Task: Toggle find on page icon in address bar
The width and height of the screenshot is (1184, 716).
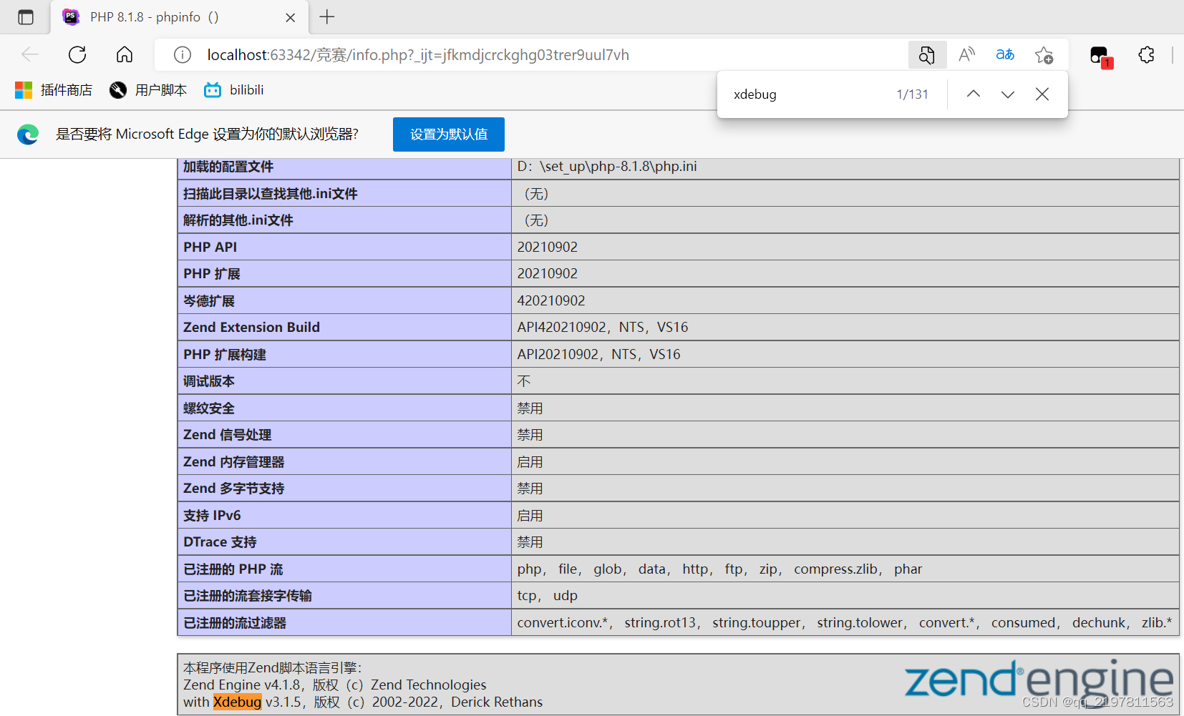Action: pyautogui.click(x=927, y=54)
